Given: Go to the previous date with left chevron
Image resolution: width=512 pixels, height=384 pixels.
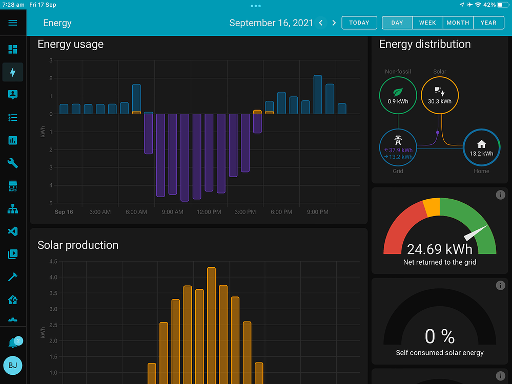Looking at the screenshot, I should pos(321,23).
